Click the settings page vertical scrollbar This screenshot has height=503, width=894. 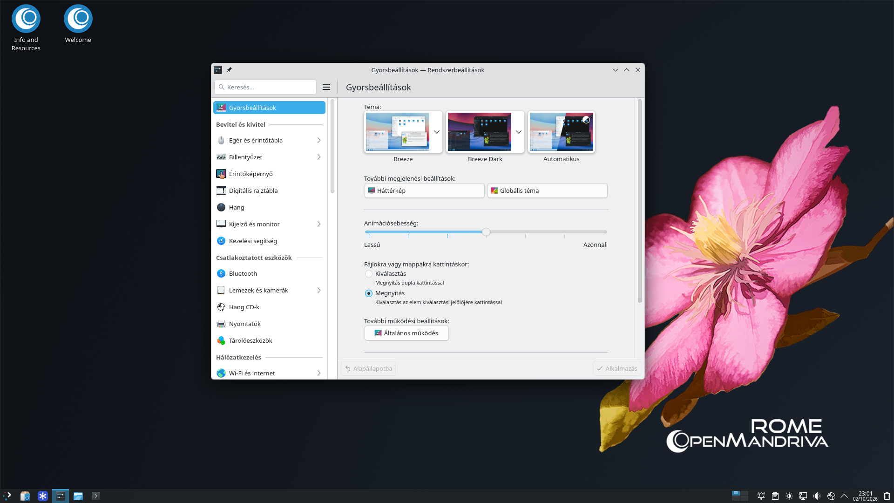coord(640,201)
